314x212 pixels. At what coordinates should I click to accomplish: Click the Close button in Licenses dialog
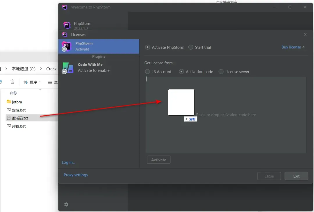click(269, 176)
